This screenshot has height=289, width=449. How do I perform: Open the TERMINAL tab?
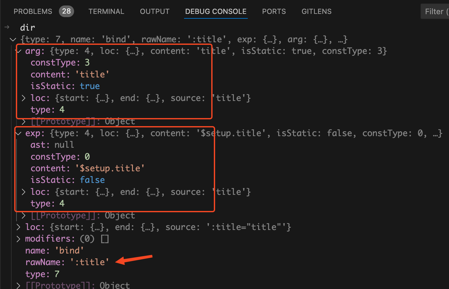coord(106,12)
